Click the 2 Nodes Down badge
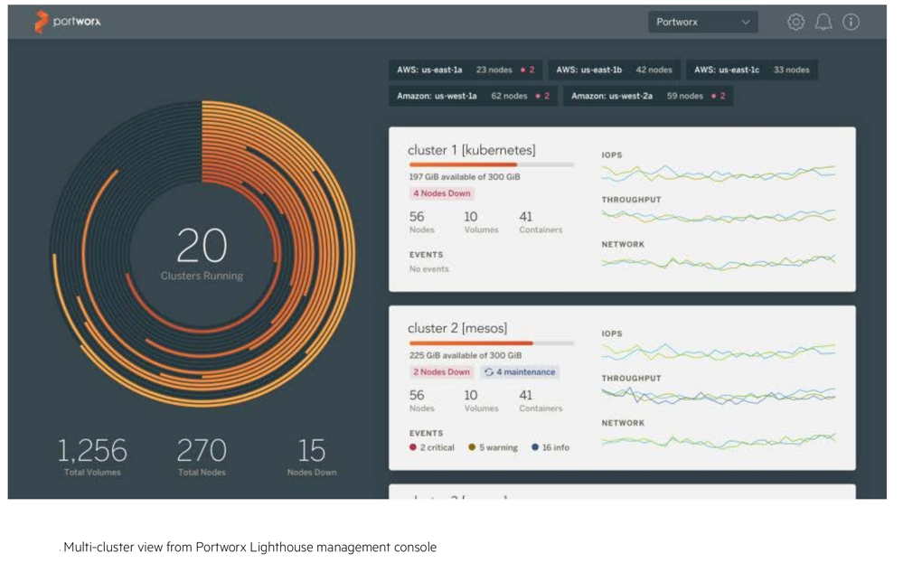The image size is (903, 563). (x=442, y=372)
